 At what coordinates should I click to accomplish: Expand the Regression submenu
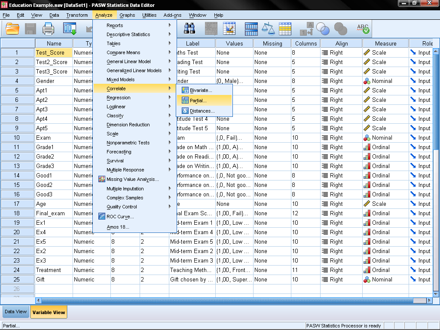119,98
